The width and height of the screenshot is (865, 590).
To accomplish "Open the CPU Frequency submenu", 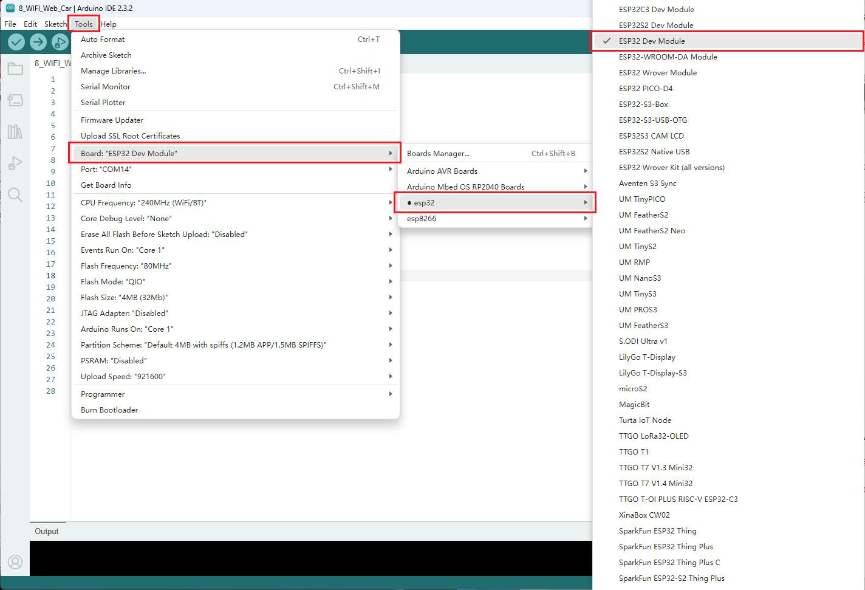I will [x=236, y=202].
